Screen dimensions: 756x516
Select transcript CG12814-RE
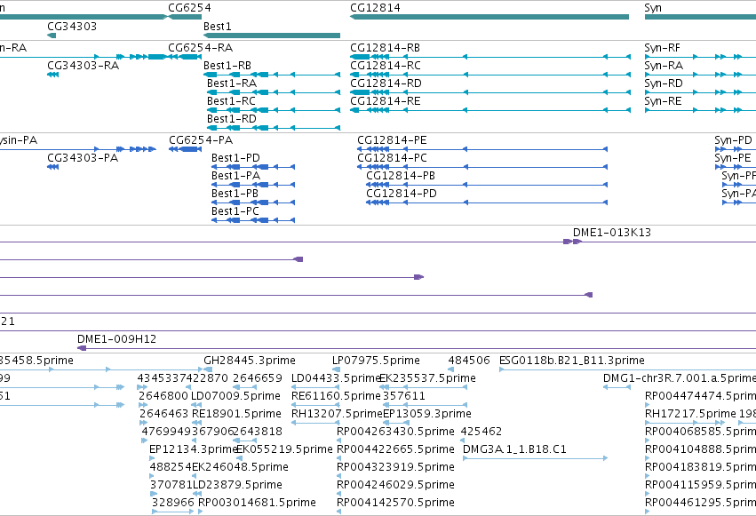coord(386,101)
